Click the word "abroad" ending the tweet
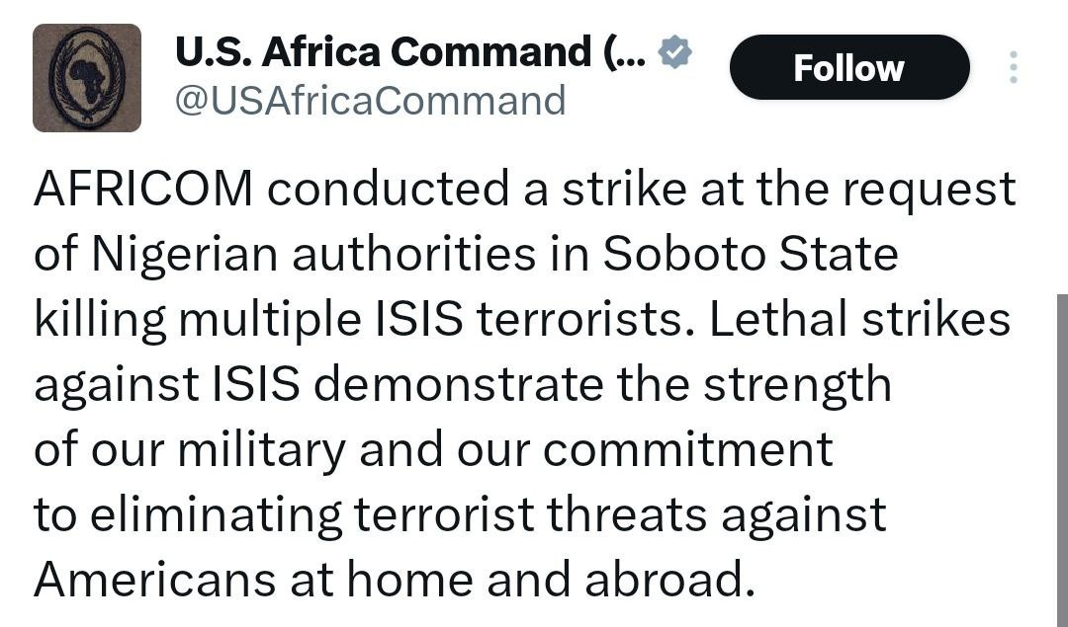The width and height of the screenshot is (1068, 627). pyautogui.click(x=660, y=581)
